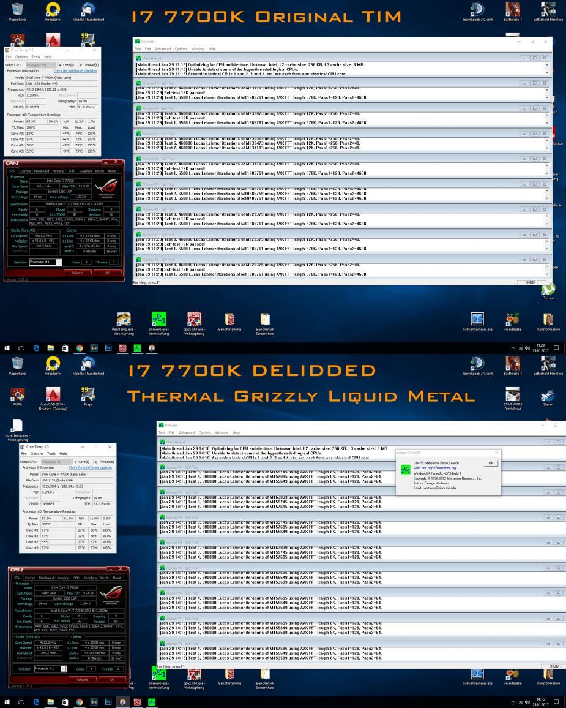
Task: Open File menu in lower Core Temp
Action: pyautogui.click(x=24, y=453)
